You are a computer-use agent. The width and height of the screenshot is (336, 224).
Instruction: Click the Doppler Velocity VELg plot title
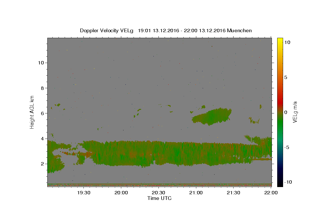[x=166, y=31]
